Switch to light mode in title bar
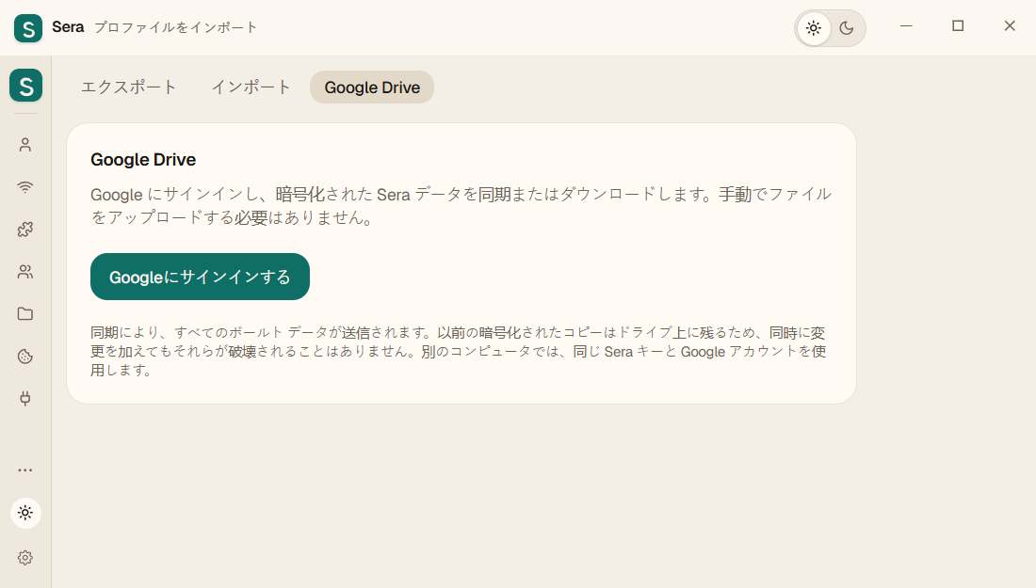 point(814,28)
